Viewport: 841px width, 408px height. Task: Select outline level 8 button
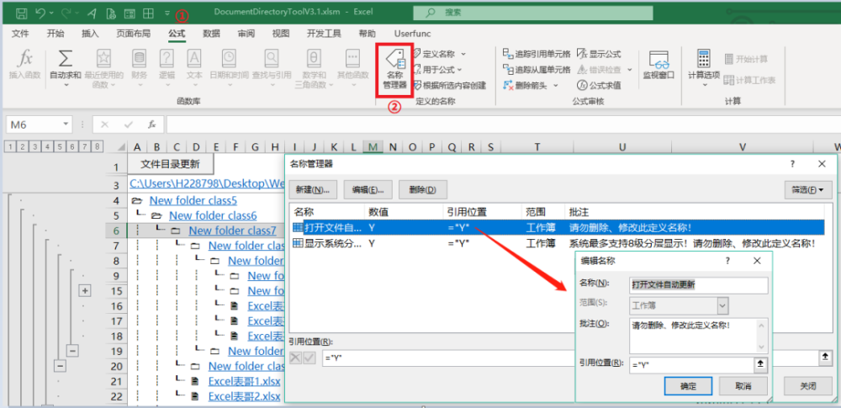point(97,146)
